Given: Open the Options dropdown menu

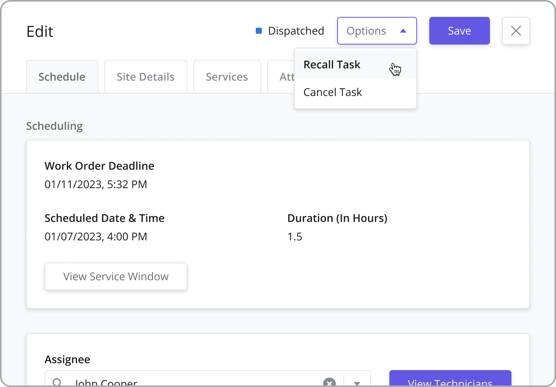Looking at the screenshot, I should point(366,31).
